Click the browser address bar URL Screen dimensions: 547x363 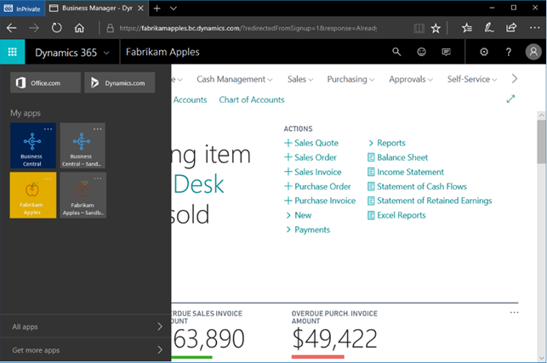tap(248, 28)
